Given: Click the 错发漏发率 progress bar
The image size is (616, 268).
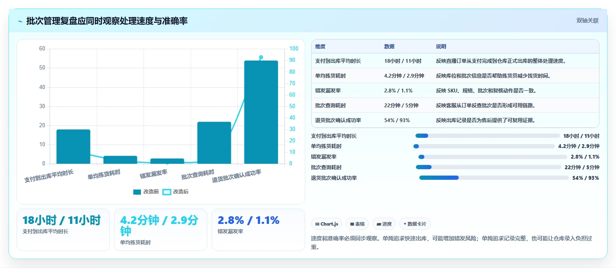Looking at the screenshot, I should 493,157.
